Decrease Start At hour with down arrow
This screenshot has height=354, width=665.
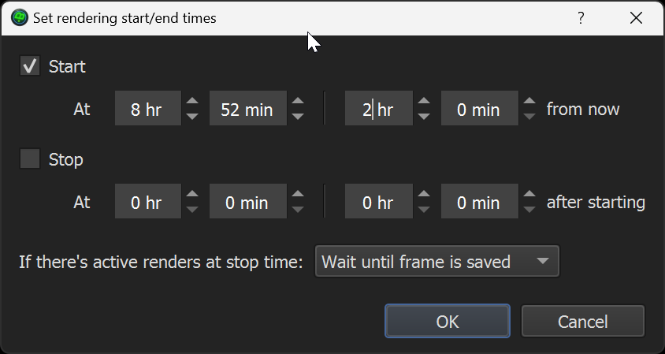tap(192, 117)
